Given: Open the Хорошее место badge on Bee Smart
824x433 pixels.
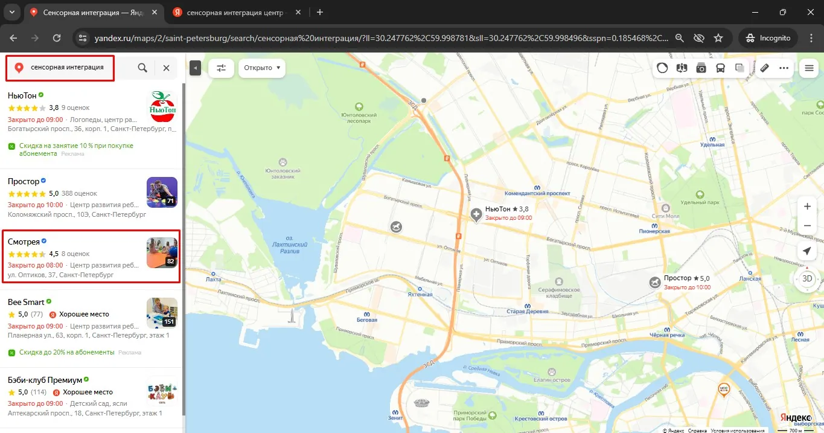Looking at the screenshot, I should (79, 314).
